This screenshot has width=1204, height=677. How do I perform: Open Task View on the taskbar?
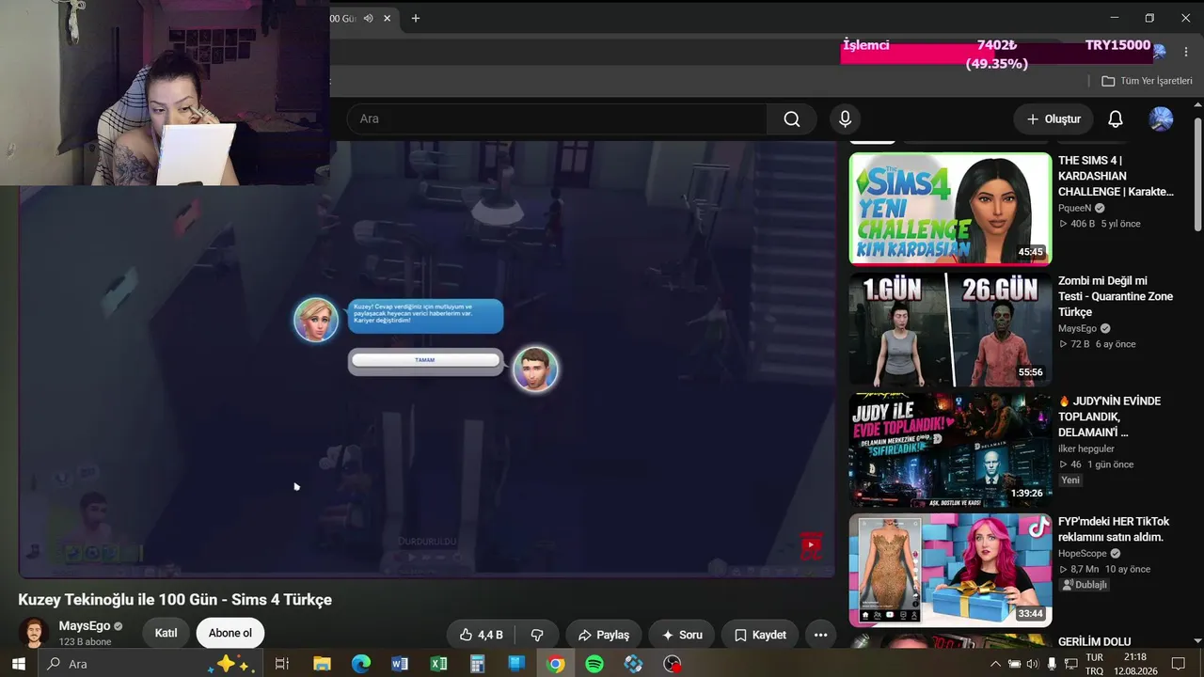[x=281, y=664]
